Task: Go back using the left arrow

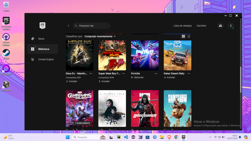Action: pyautogui.click(x=68, y=26)
